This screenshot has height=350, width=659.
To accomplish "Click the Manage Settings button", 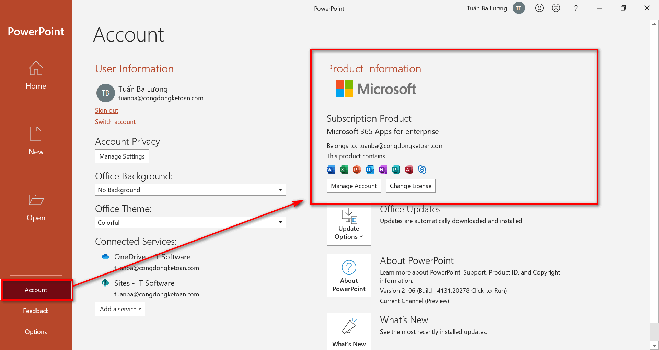I will coord(122,156).
